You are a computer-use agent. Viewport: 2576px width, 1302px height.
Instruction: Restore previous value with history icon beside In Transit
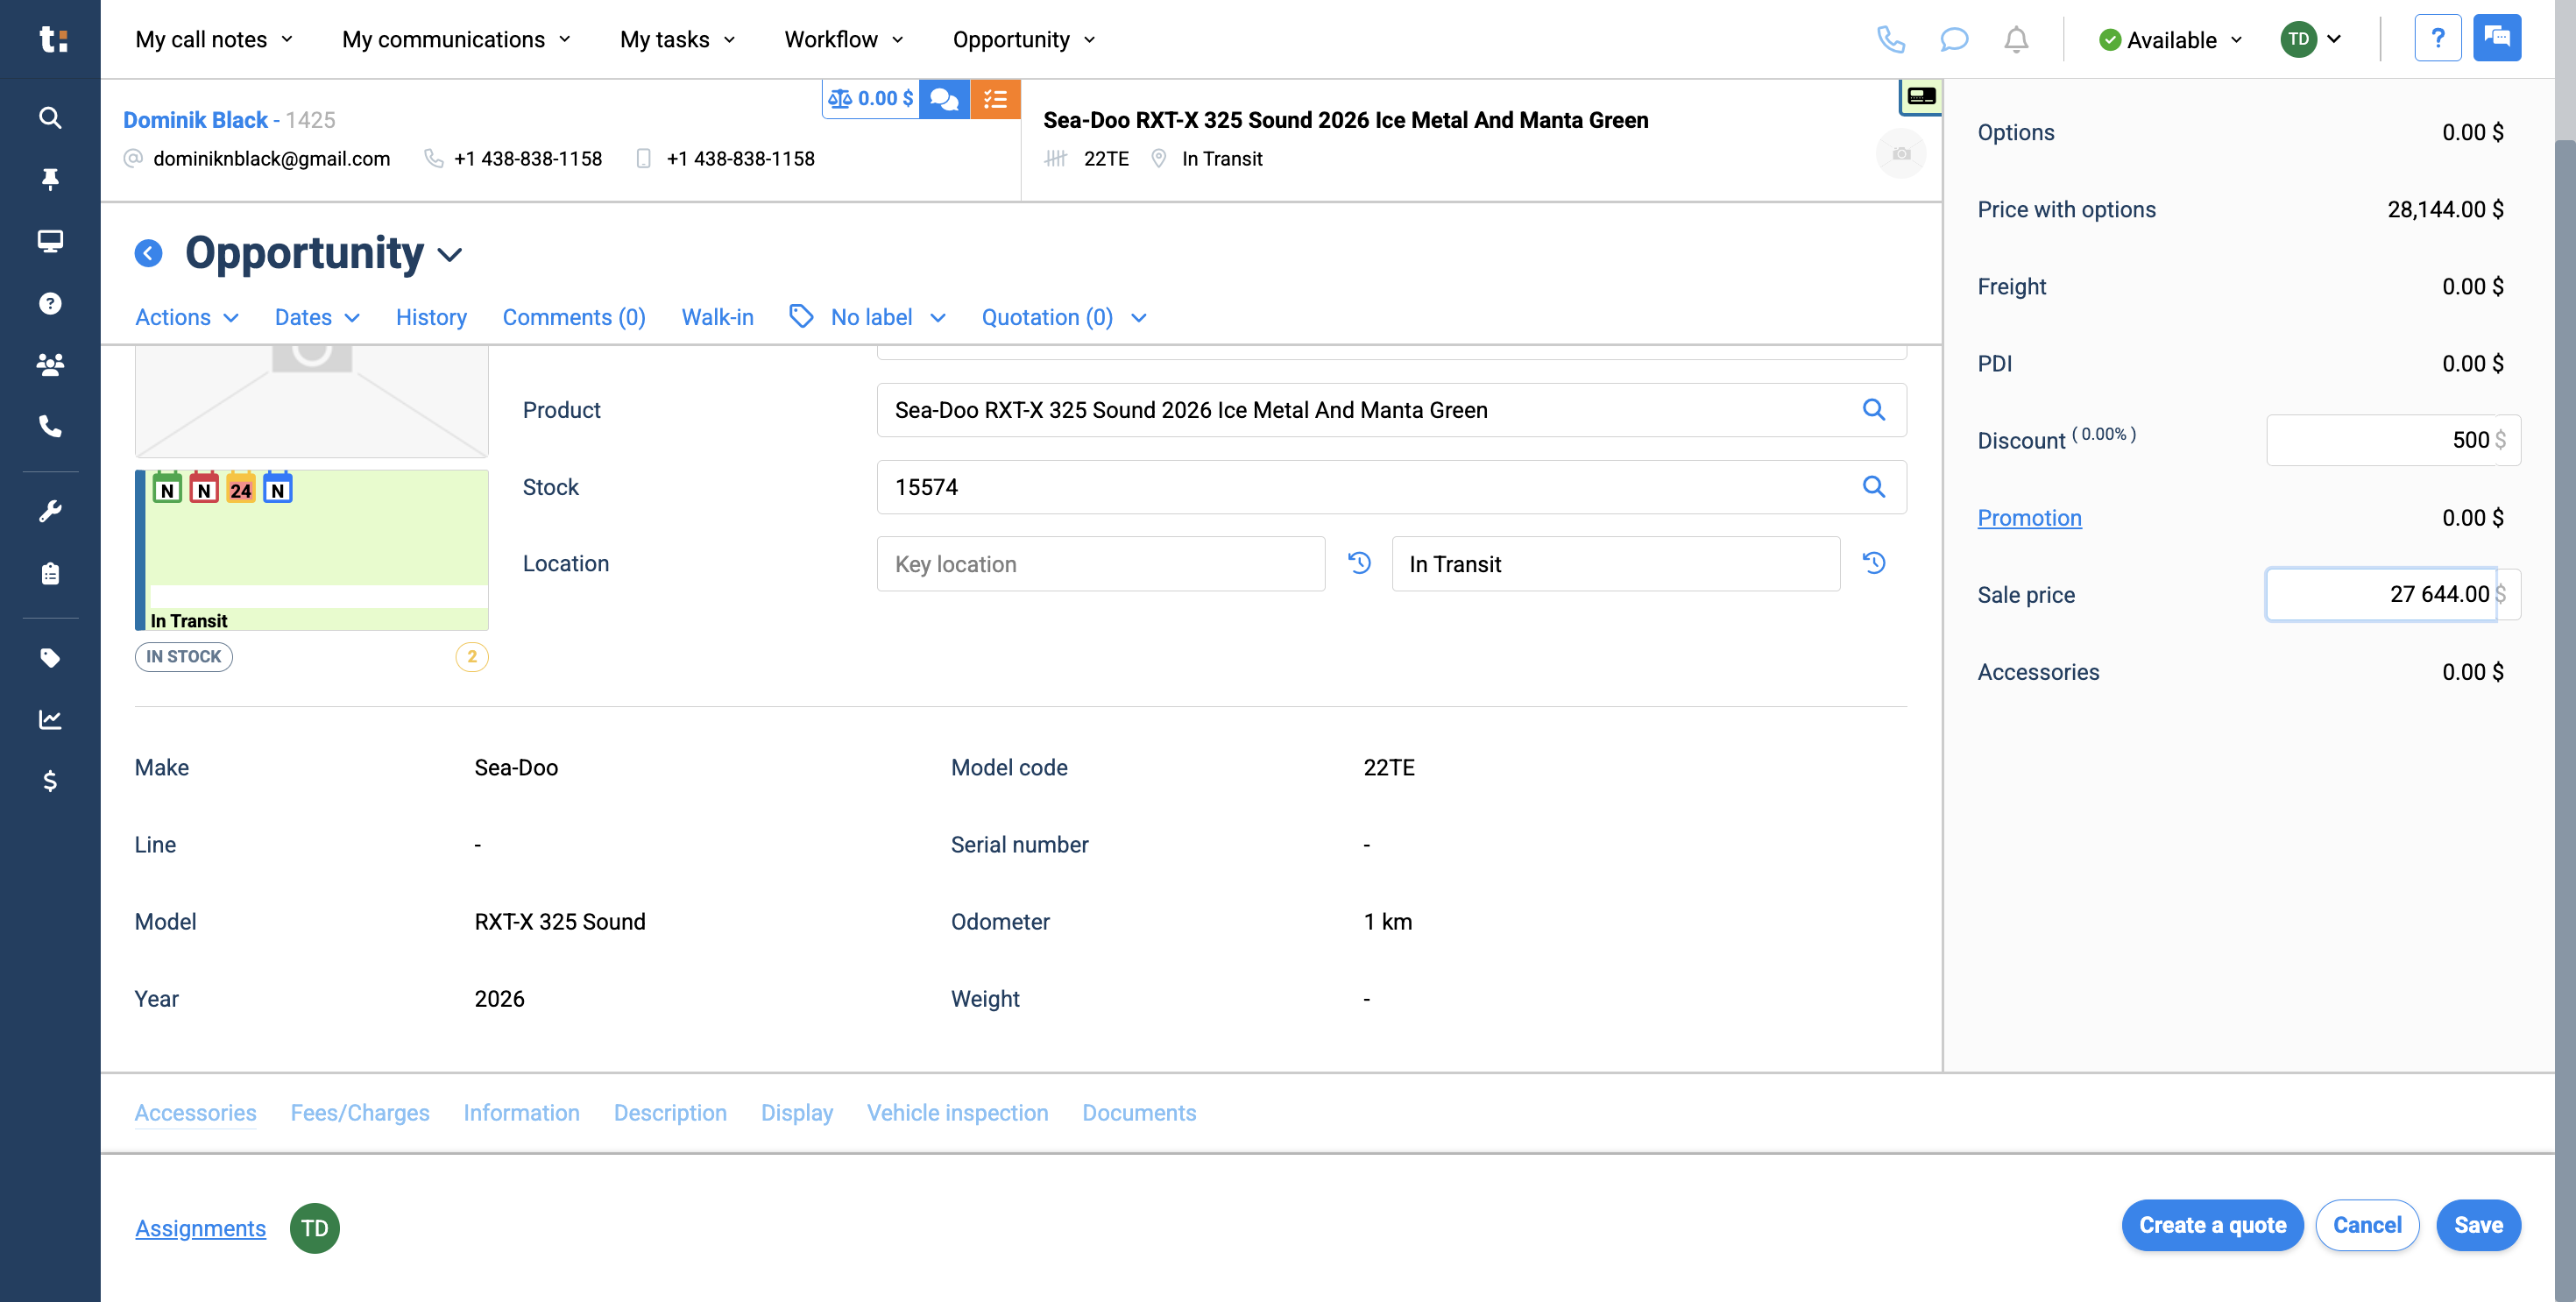1875,563
